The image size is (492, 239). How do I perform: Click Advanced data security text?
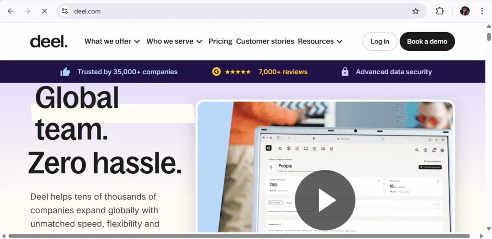pos(394,72)
